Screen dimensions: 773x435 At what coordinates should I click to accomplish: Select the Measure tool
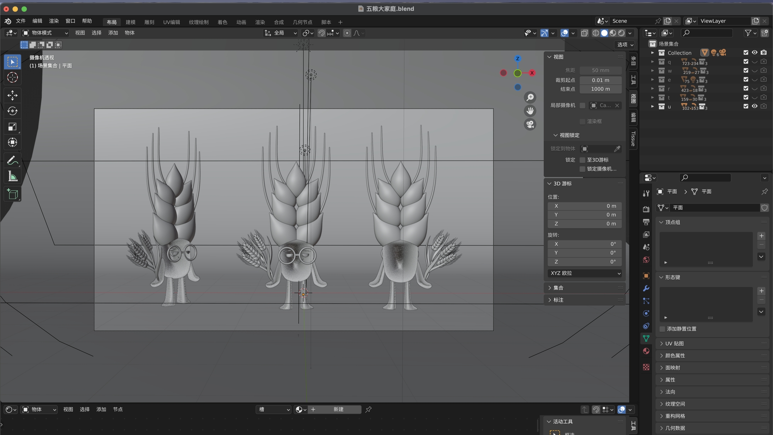point(12,176)
